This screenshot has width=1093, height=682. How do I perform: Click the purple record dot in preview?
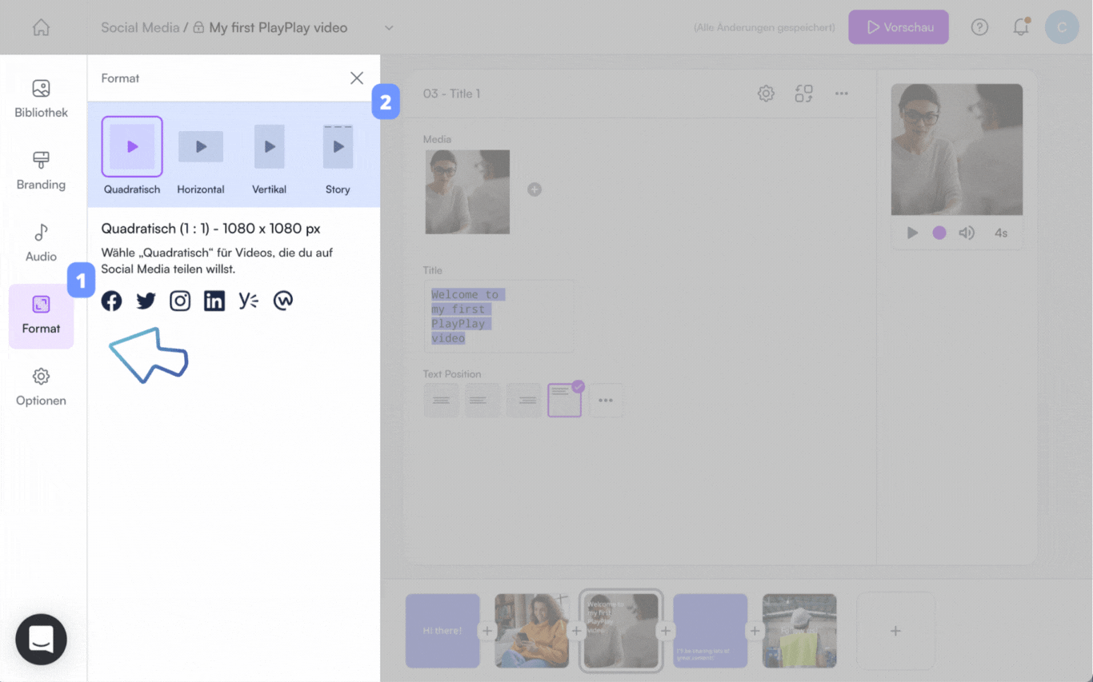pyautogui.click(x=939, y=233)
